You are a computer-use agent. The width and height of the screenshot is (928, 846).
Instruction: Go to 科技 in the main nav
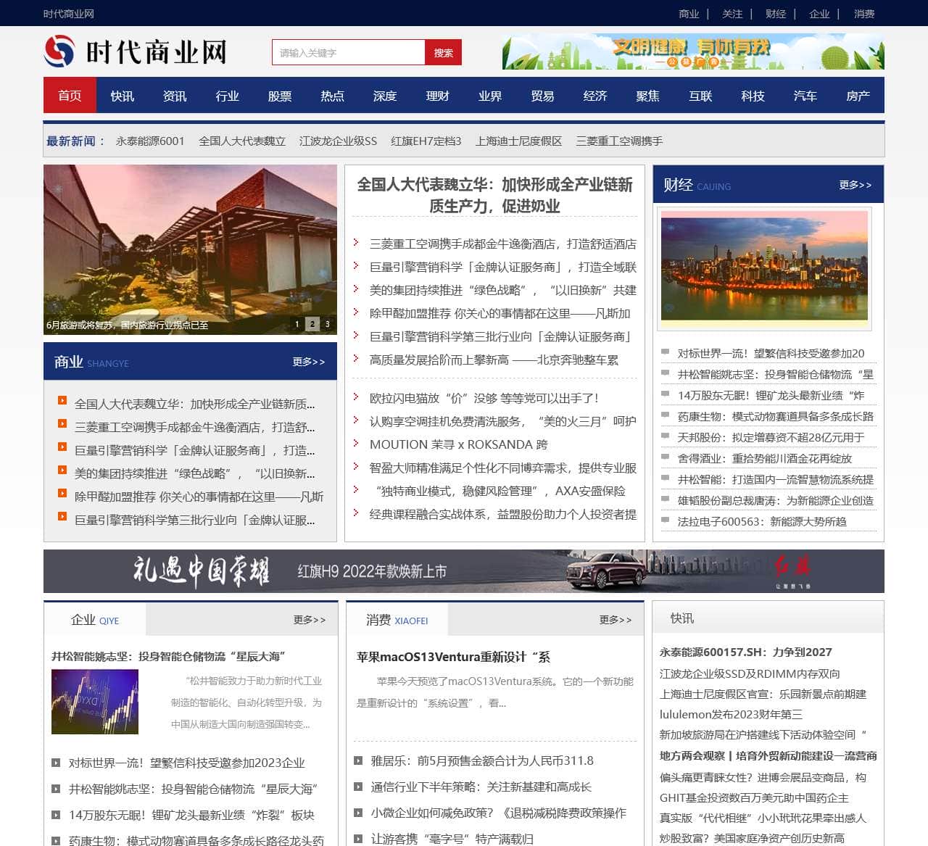coord(753,96)
